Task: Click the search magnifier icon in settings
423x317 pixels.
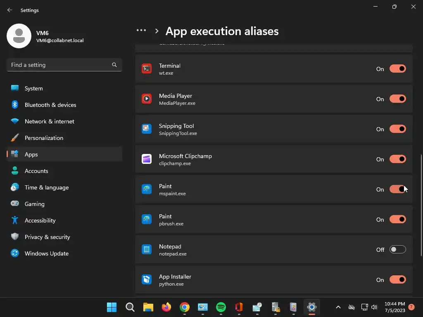Action: 114,65
